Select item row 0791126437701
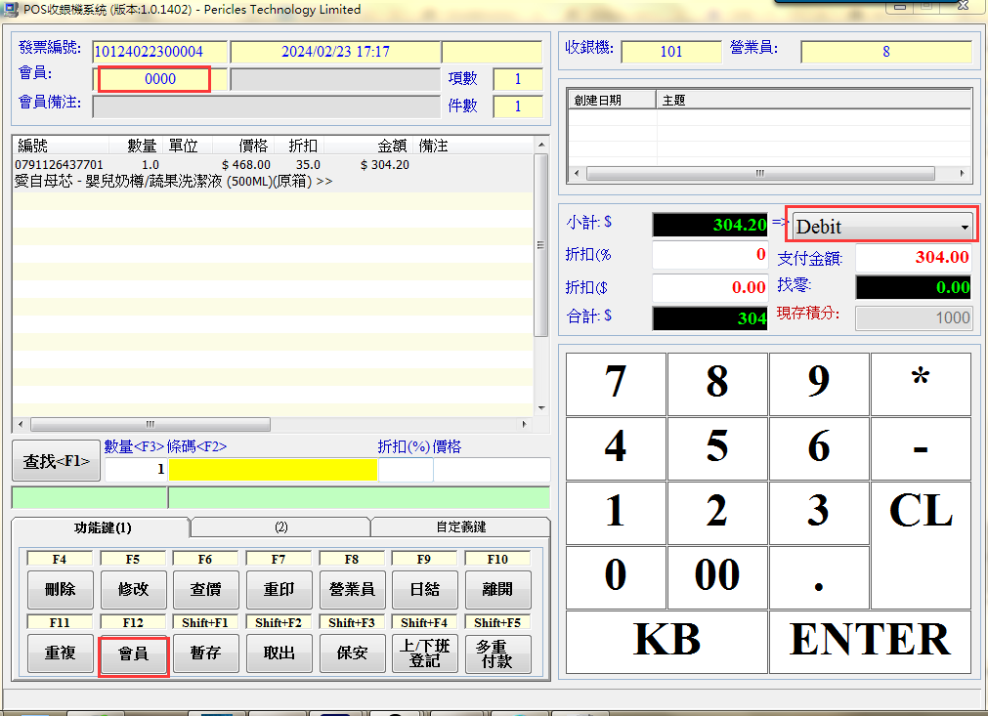 pyautogui.click(x=273, y=165)
